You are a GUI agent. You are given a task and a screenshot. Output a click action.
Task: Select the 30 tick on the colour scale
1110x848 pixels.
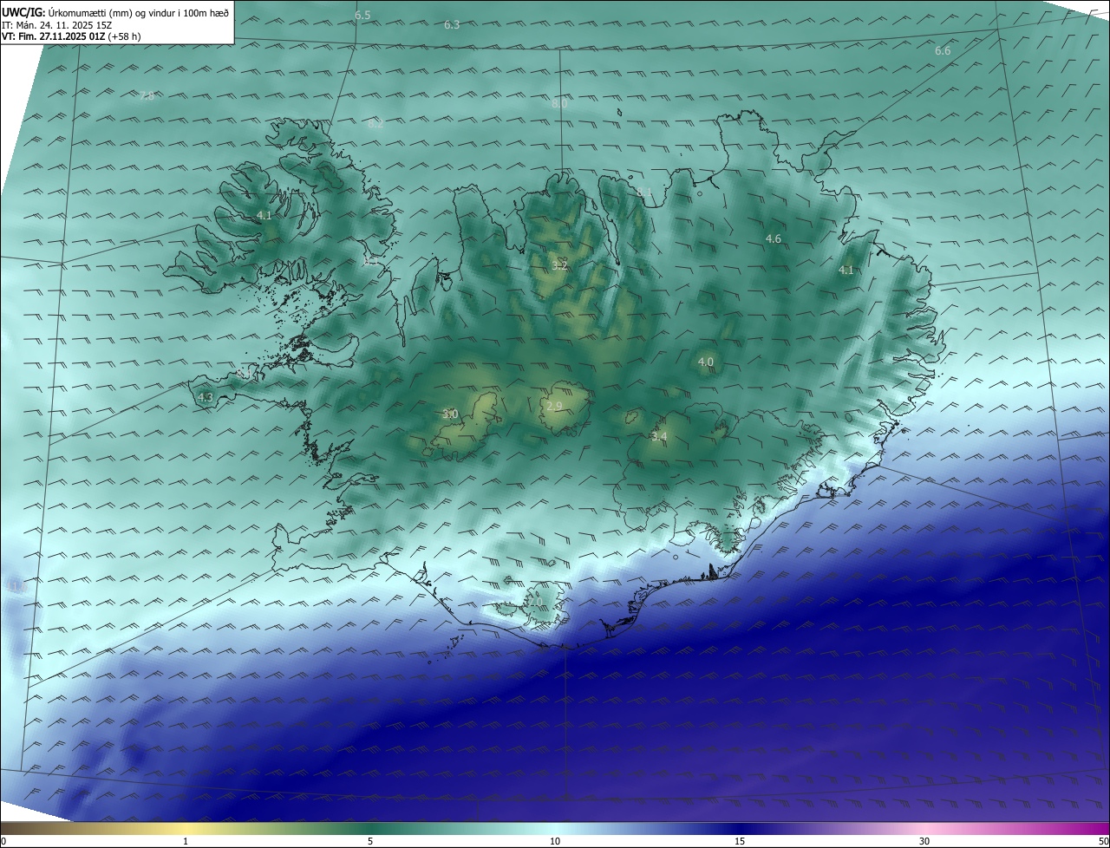click(924, 841)
